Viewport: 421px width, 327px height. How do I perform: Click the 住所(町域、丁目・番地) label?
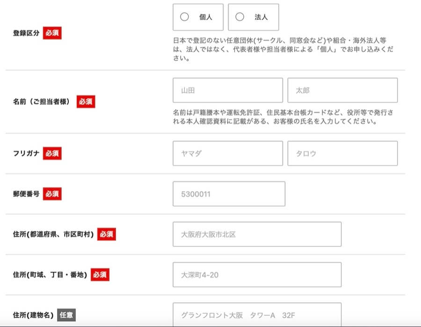point(50,275)
